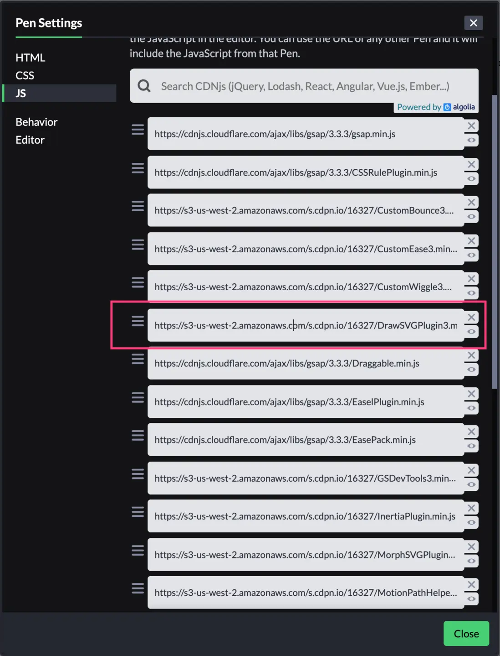Remove the GSDevTools3 resource

[x=471, y=470]
